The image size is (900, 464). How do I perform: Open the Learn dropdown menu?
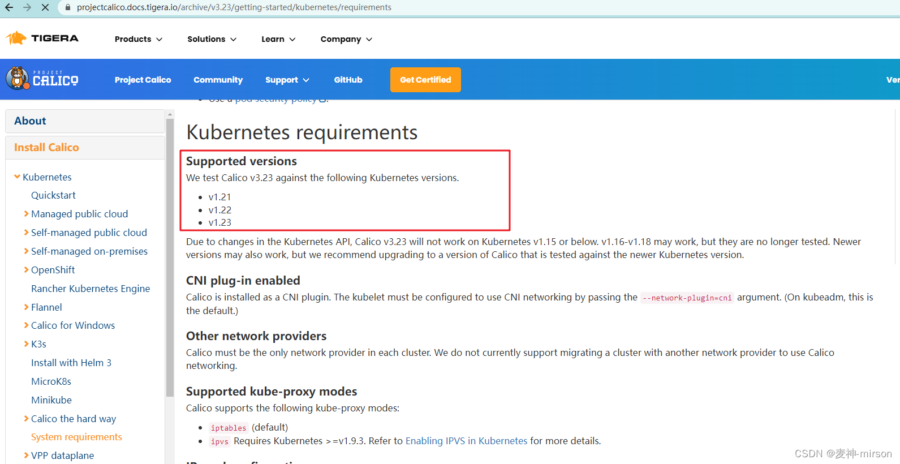[x=278, y=39]
